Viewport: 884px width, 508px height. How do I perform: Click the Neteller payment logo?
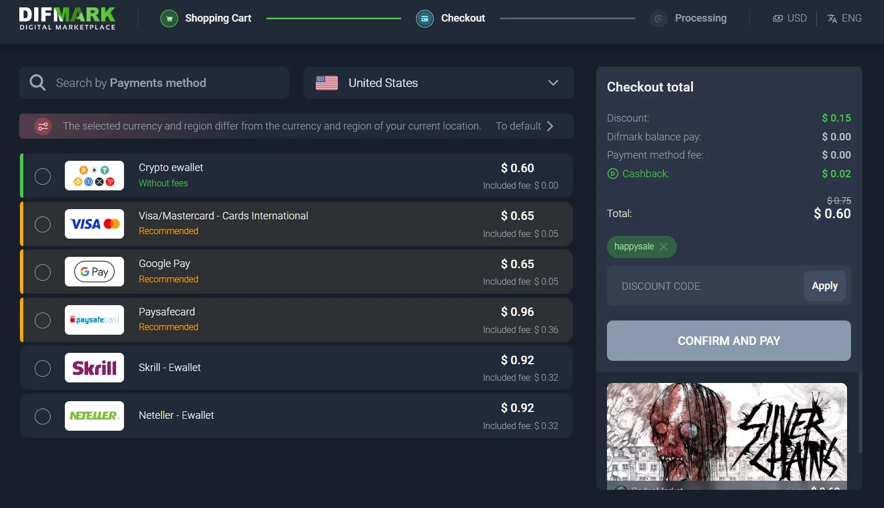(94, 416)
